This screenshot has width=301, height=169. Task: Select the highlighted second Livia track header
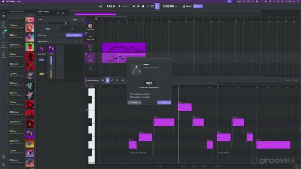(x=90, y=57)
